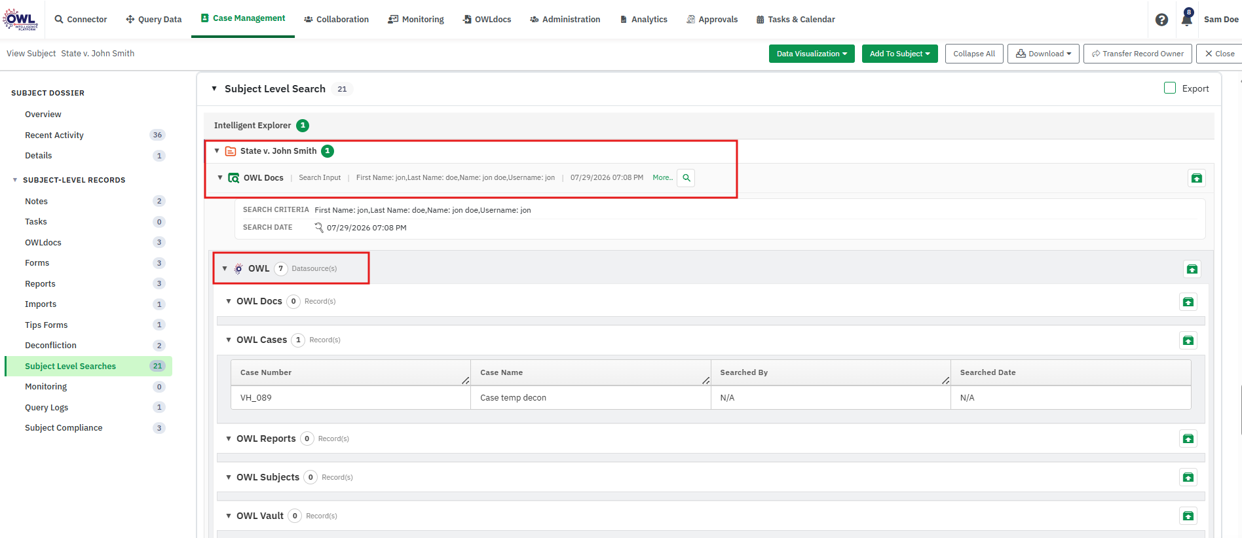
Task: Open notifications bell icon
Action: click(1186, 18)
